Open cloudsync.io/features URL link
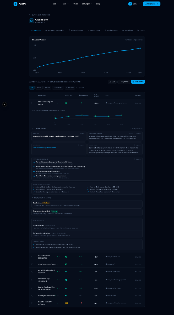174x315 pixels. point(113,257)
